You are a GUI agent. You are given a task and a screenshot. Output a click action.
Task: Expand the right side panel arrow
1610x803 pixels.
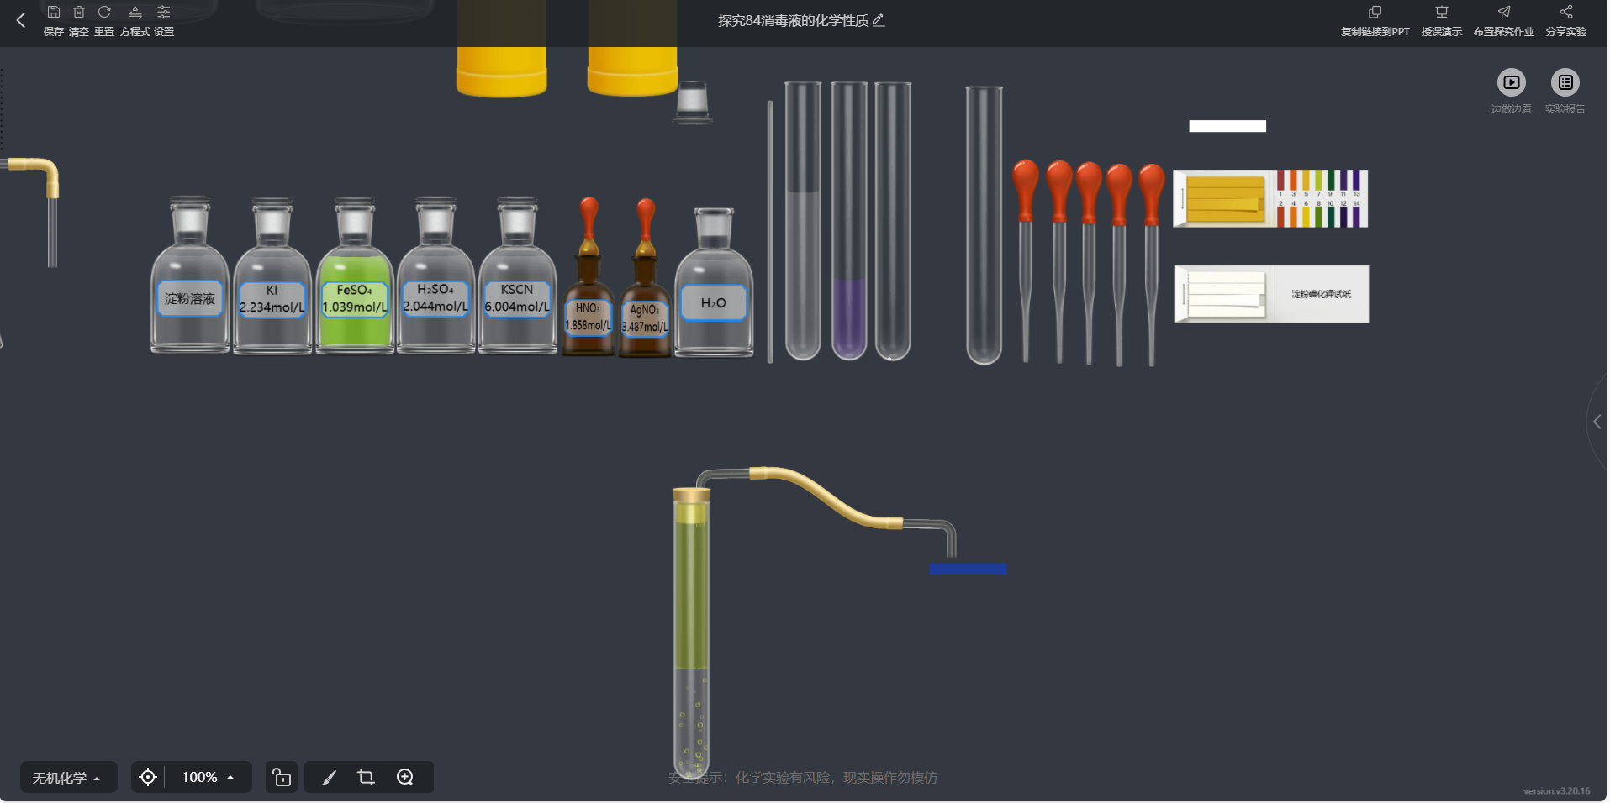coord(1597,422)
